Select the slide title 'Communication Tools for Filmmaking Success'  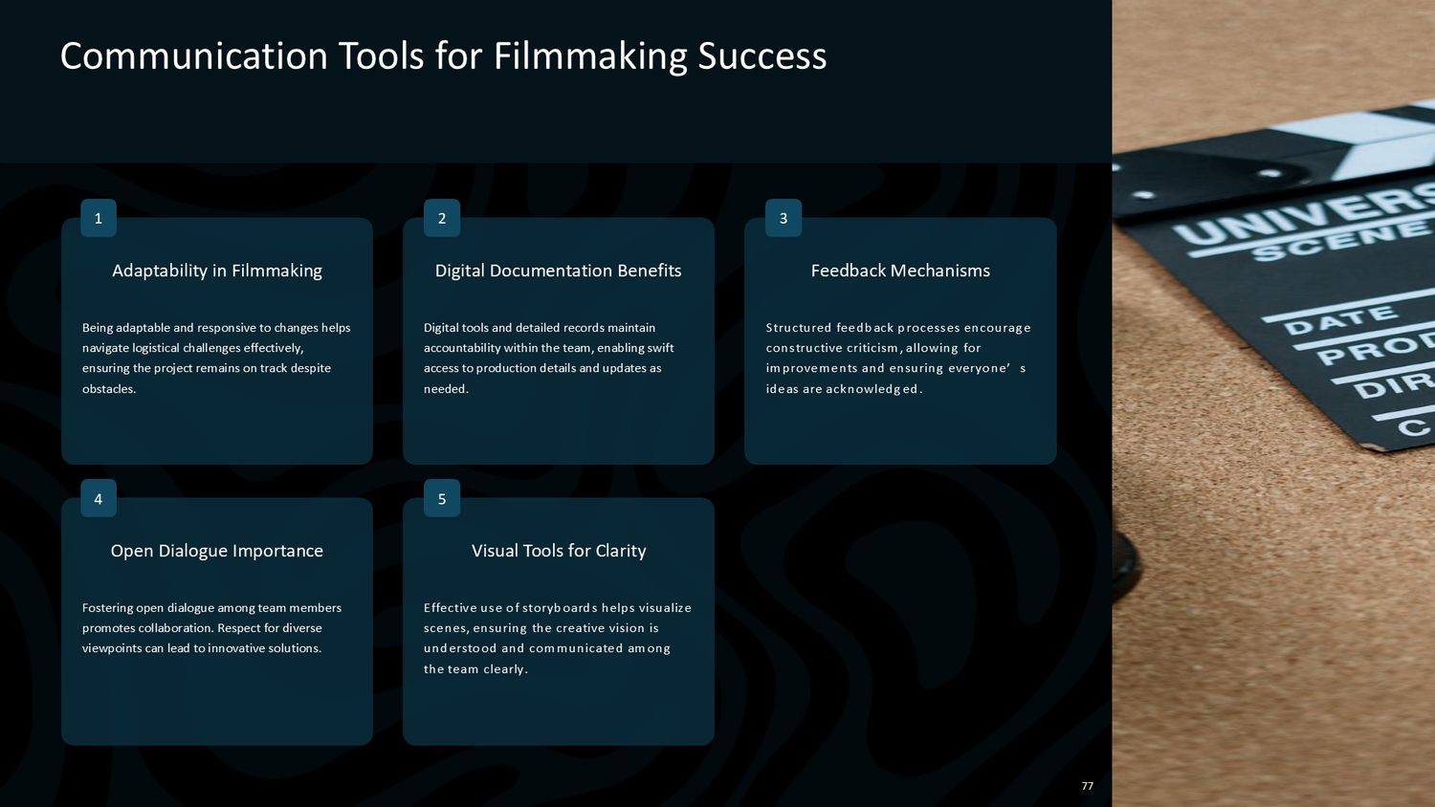tap(443, 56)
